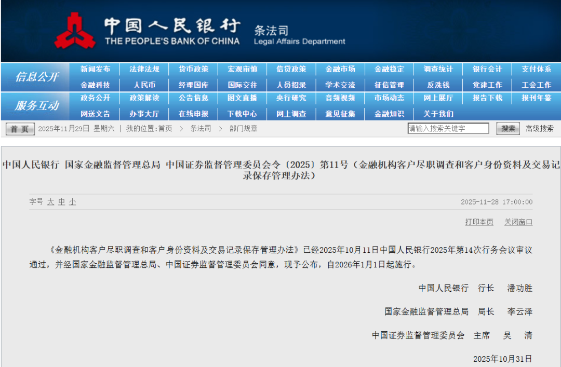Open 反洗钱 menu item

[438, 85]
